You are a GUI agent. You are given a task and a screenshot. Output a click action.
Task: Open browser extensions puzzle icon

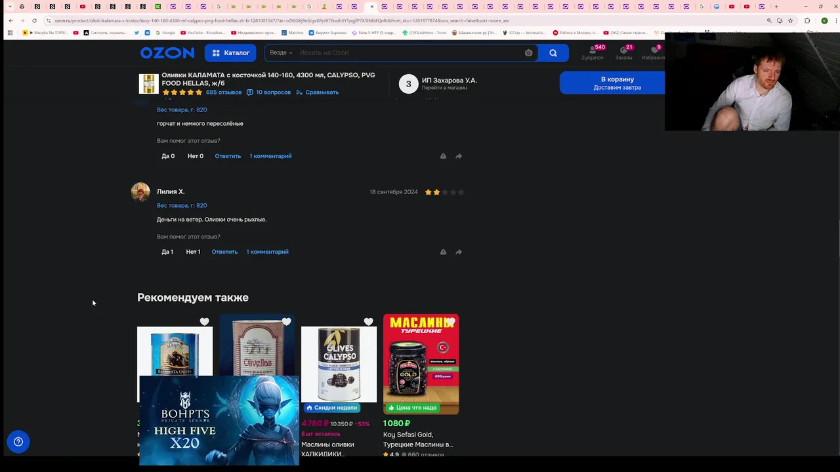807,20
